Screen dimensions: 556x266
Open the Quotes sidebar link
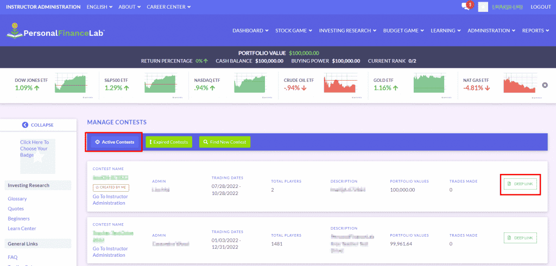16,209
